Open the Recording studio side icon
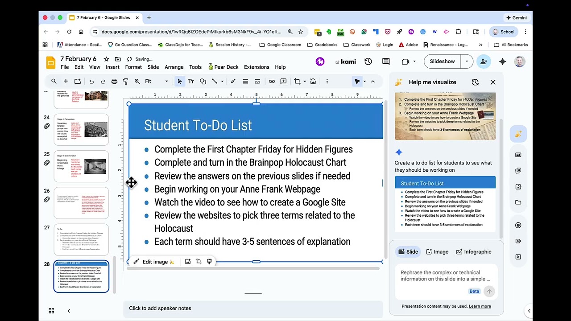The image size is (571, 321). (x=518, y=225)
